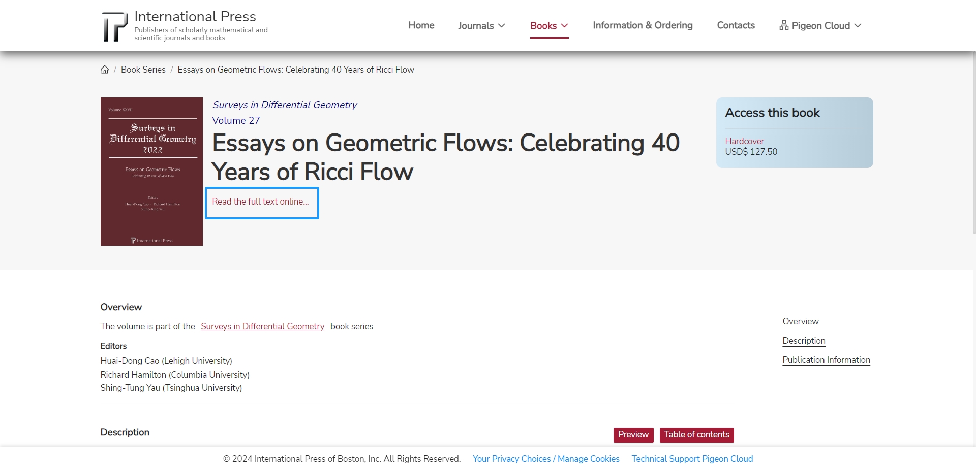Click Book Series breadcrumb link
The height and width of the screenshot is (472, 976).
tap(143, 70)
